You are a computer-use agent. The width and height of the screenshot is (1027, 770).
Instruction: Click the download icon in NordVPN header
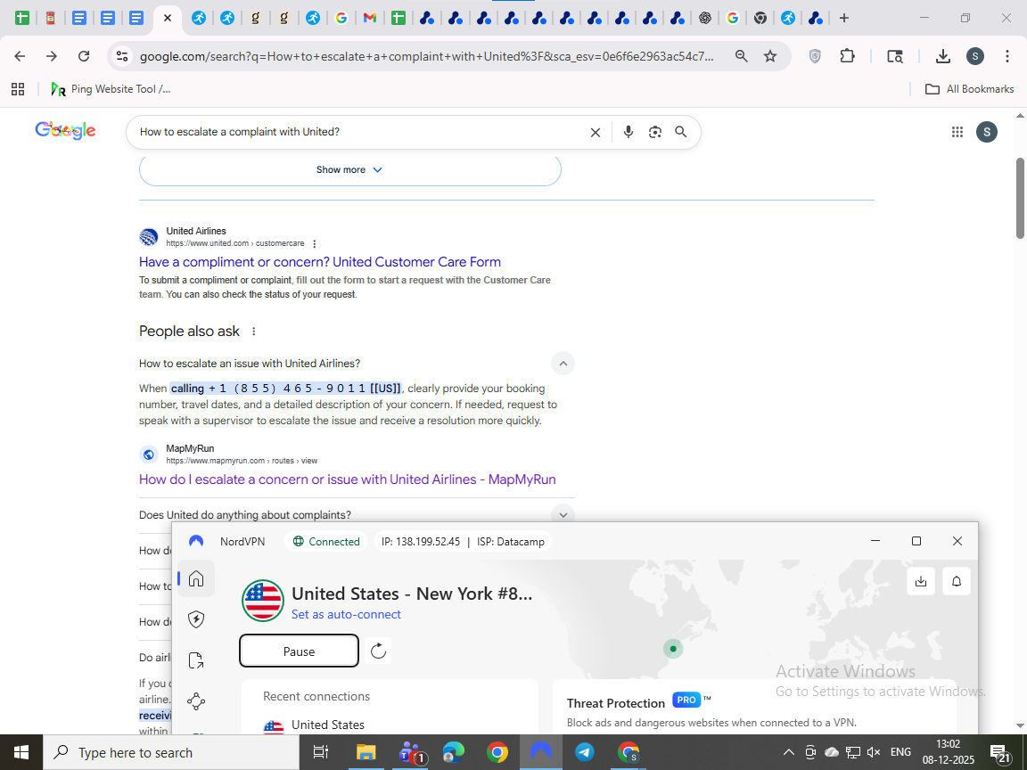tap(921, 581)
